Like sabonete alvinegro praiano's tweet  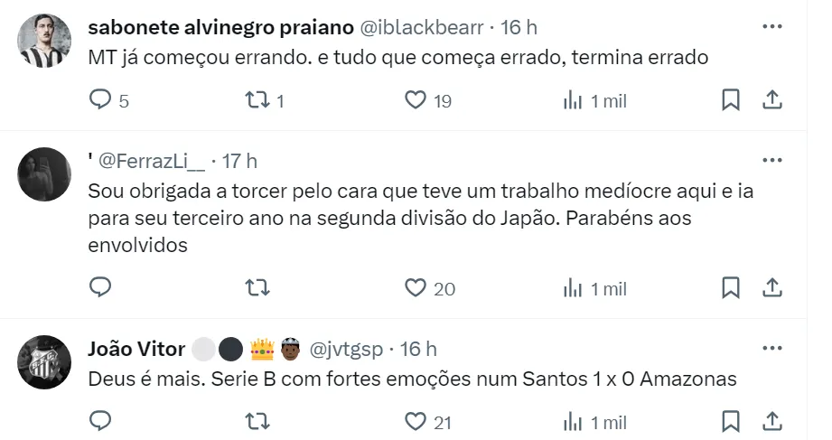416,100
